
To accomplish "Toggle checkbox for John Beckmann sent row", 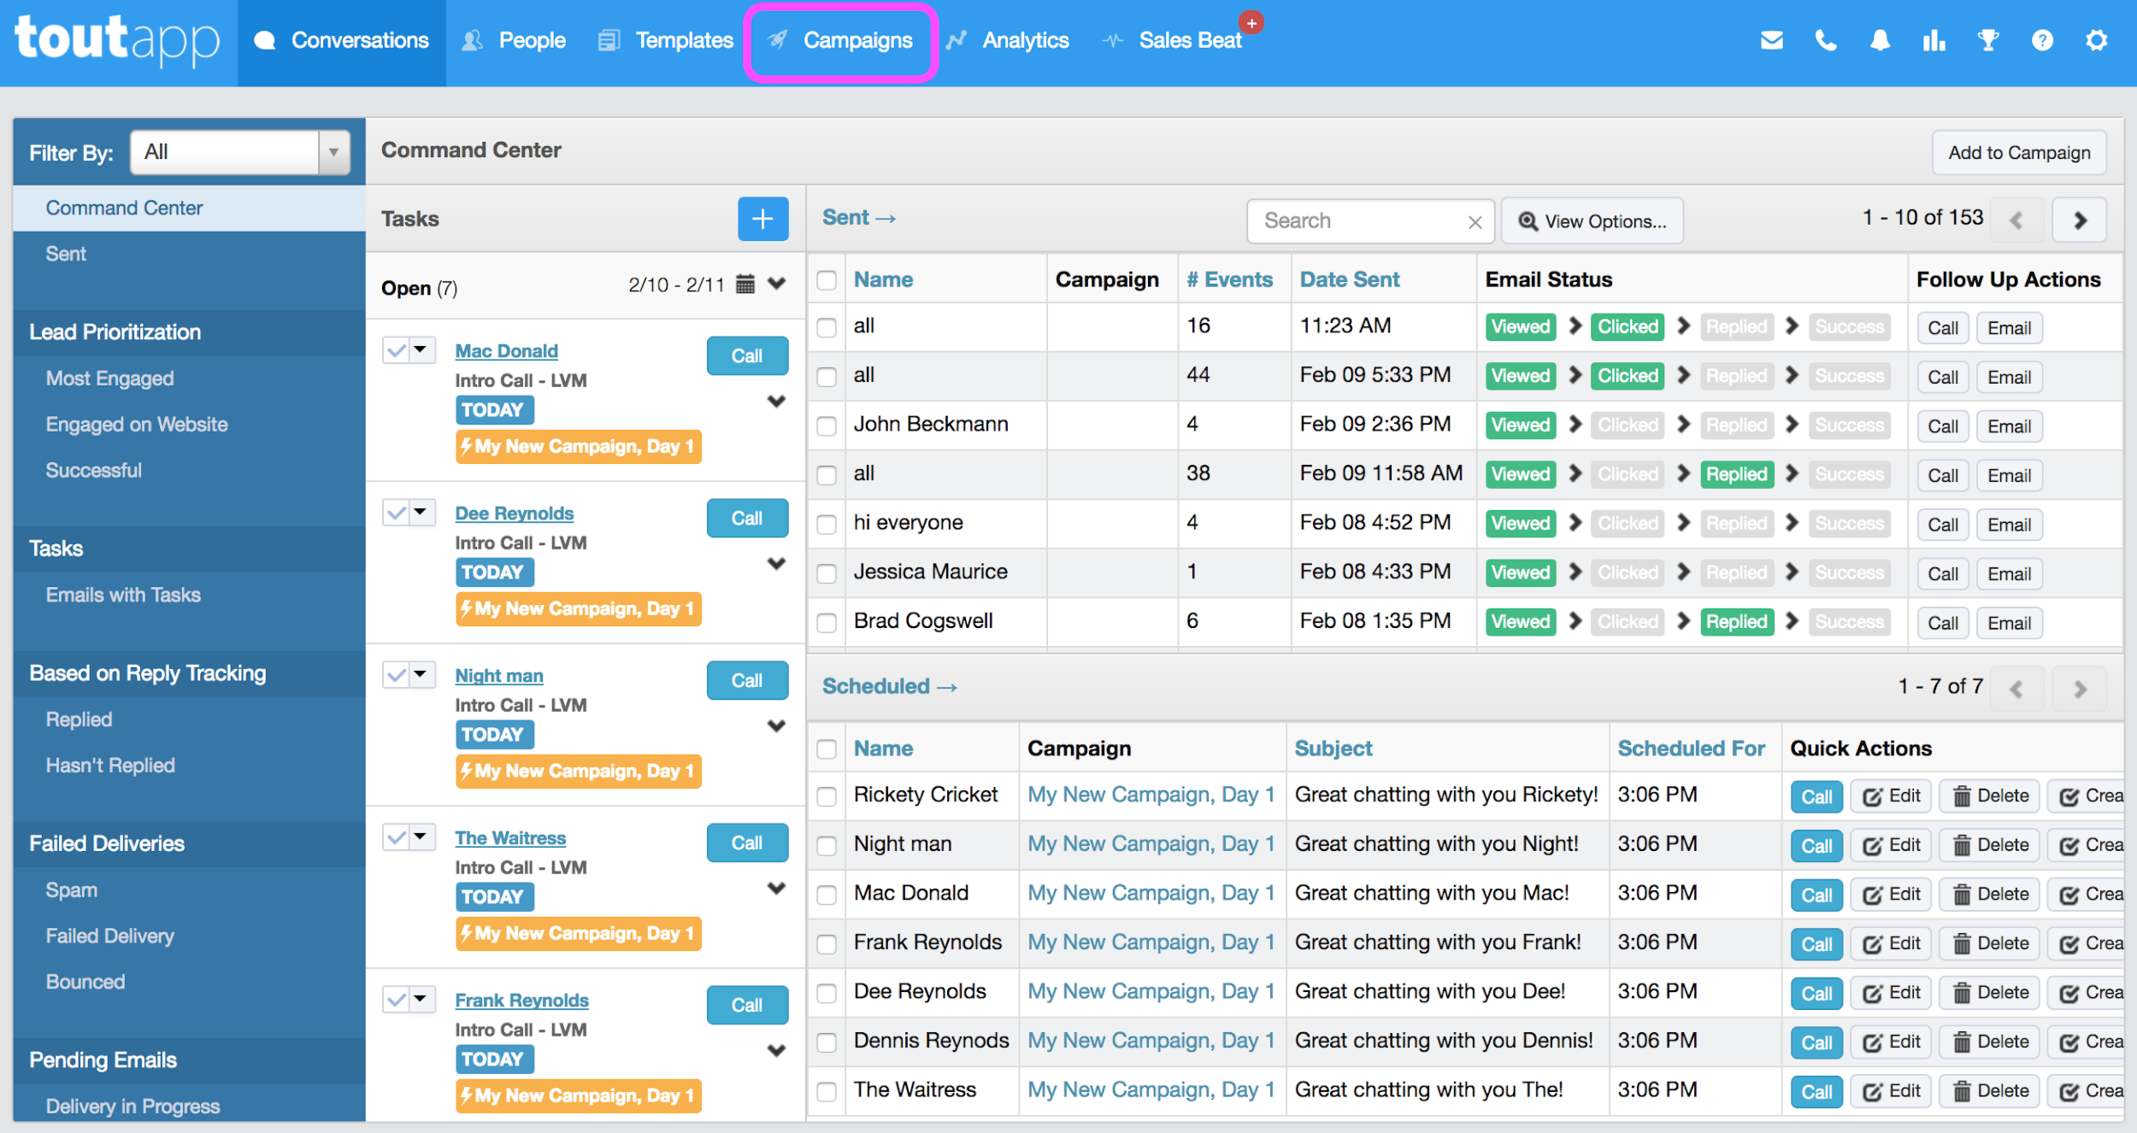I will click(x=826, y=426).
